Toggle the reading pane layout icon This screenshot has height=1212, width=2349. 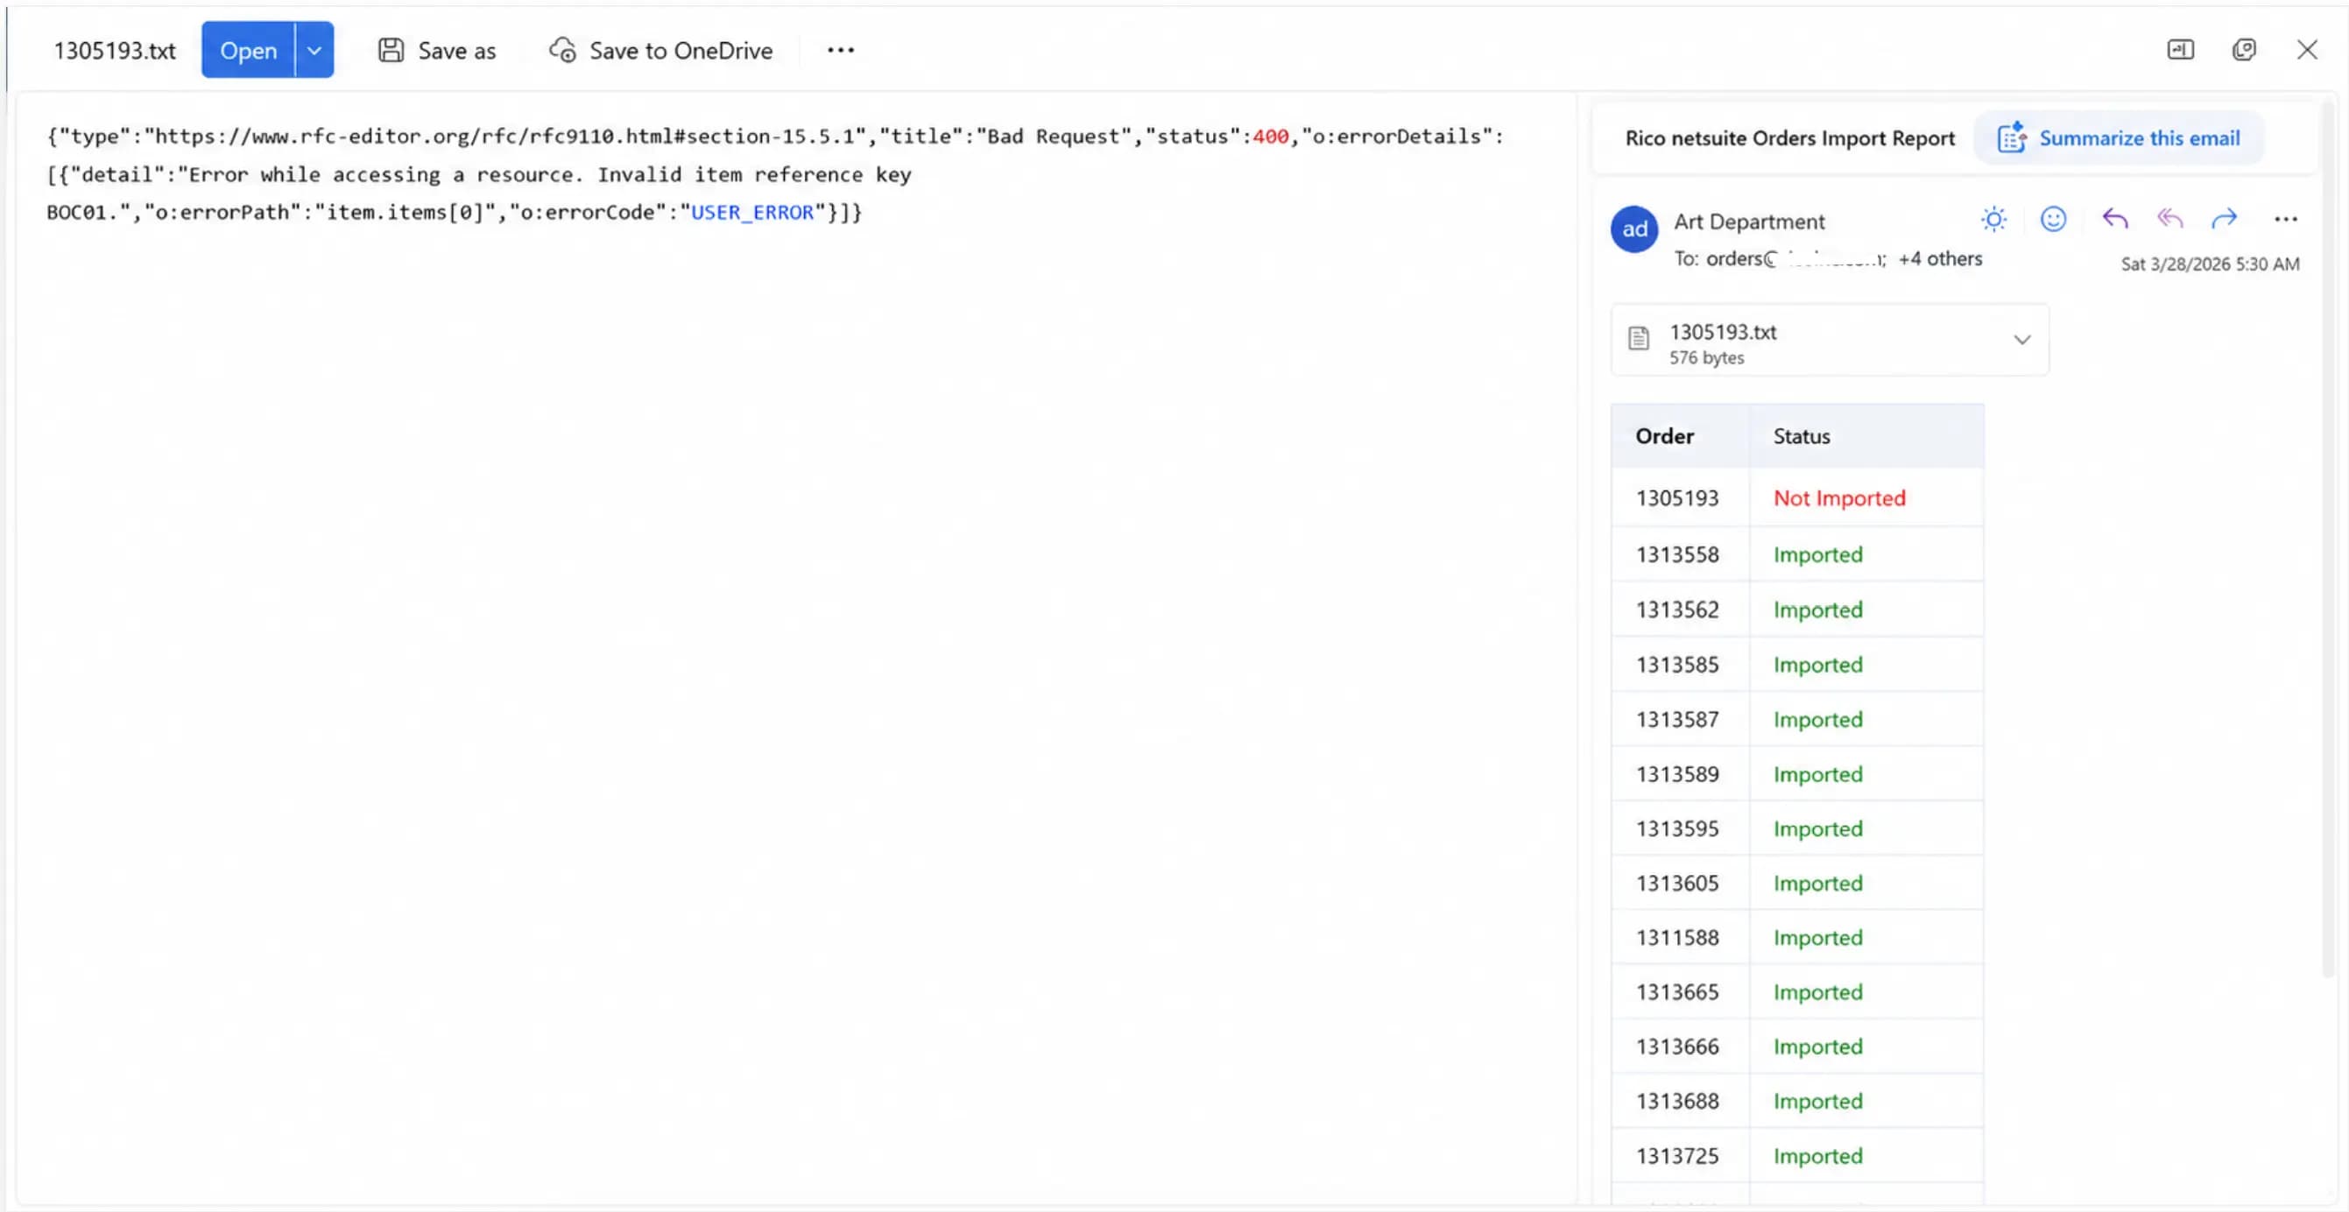pos(2180,49)
